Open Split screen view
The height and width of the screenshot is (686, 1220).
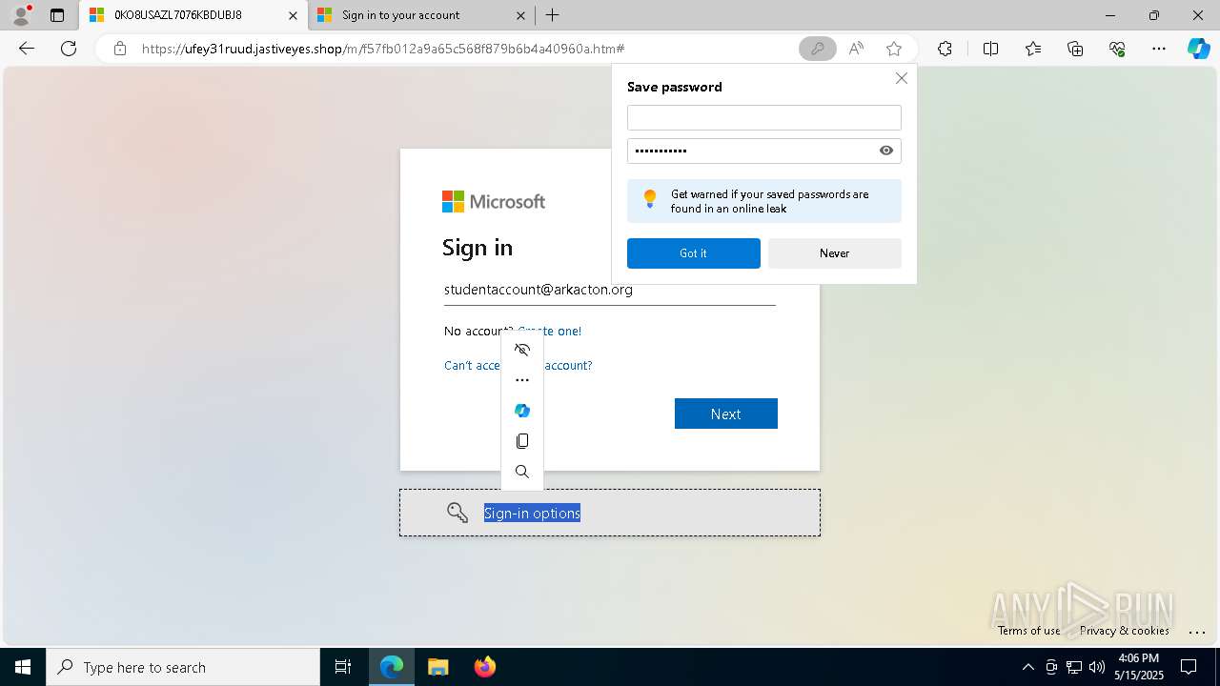pos(990,49)
